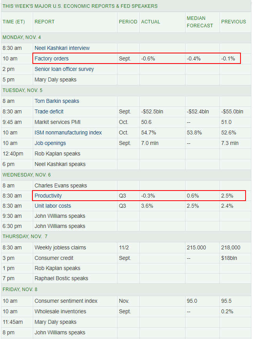Click ISM index actual value 54.7%
253x339 pixels.
point(149,132)
